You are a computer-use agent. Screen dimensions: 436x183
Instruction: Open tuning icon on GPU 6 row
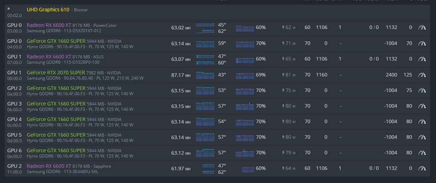coord(422,153)
